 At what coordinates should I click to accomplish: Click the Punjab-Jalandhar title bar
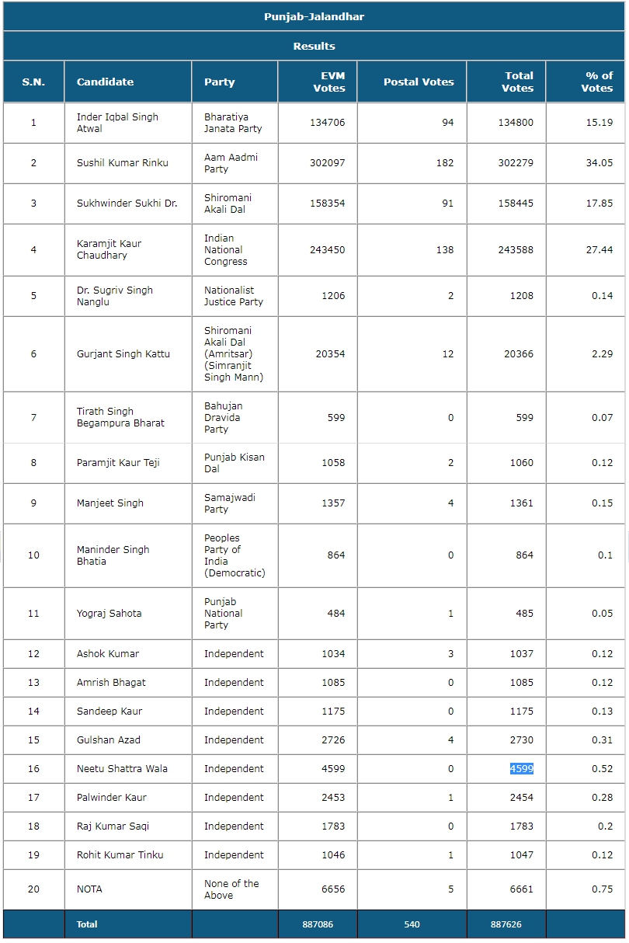pos(314,17)
